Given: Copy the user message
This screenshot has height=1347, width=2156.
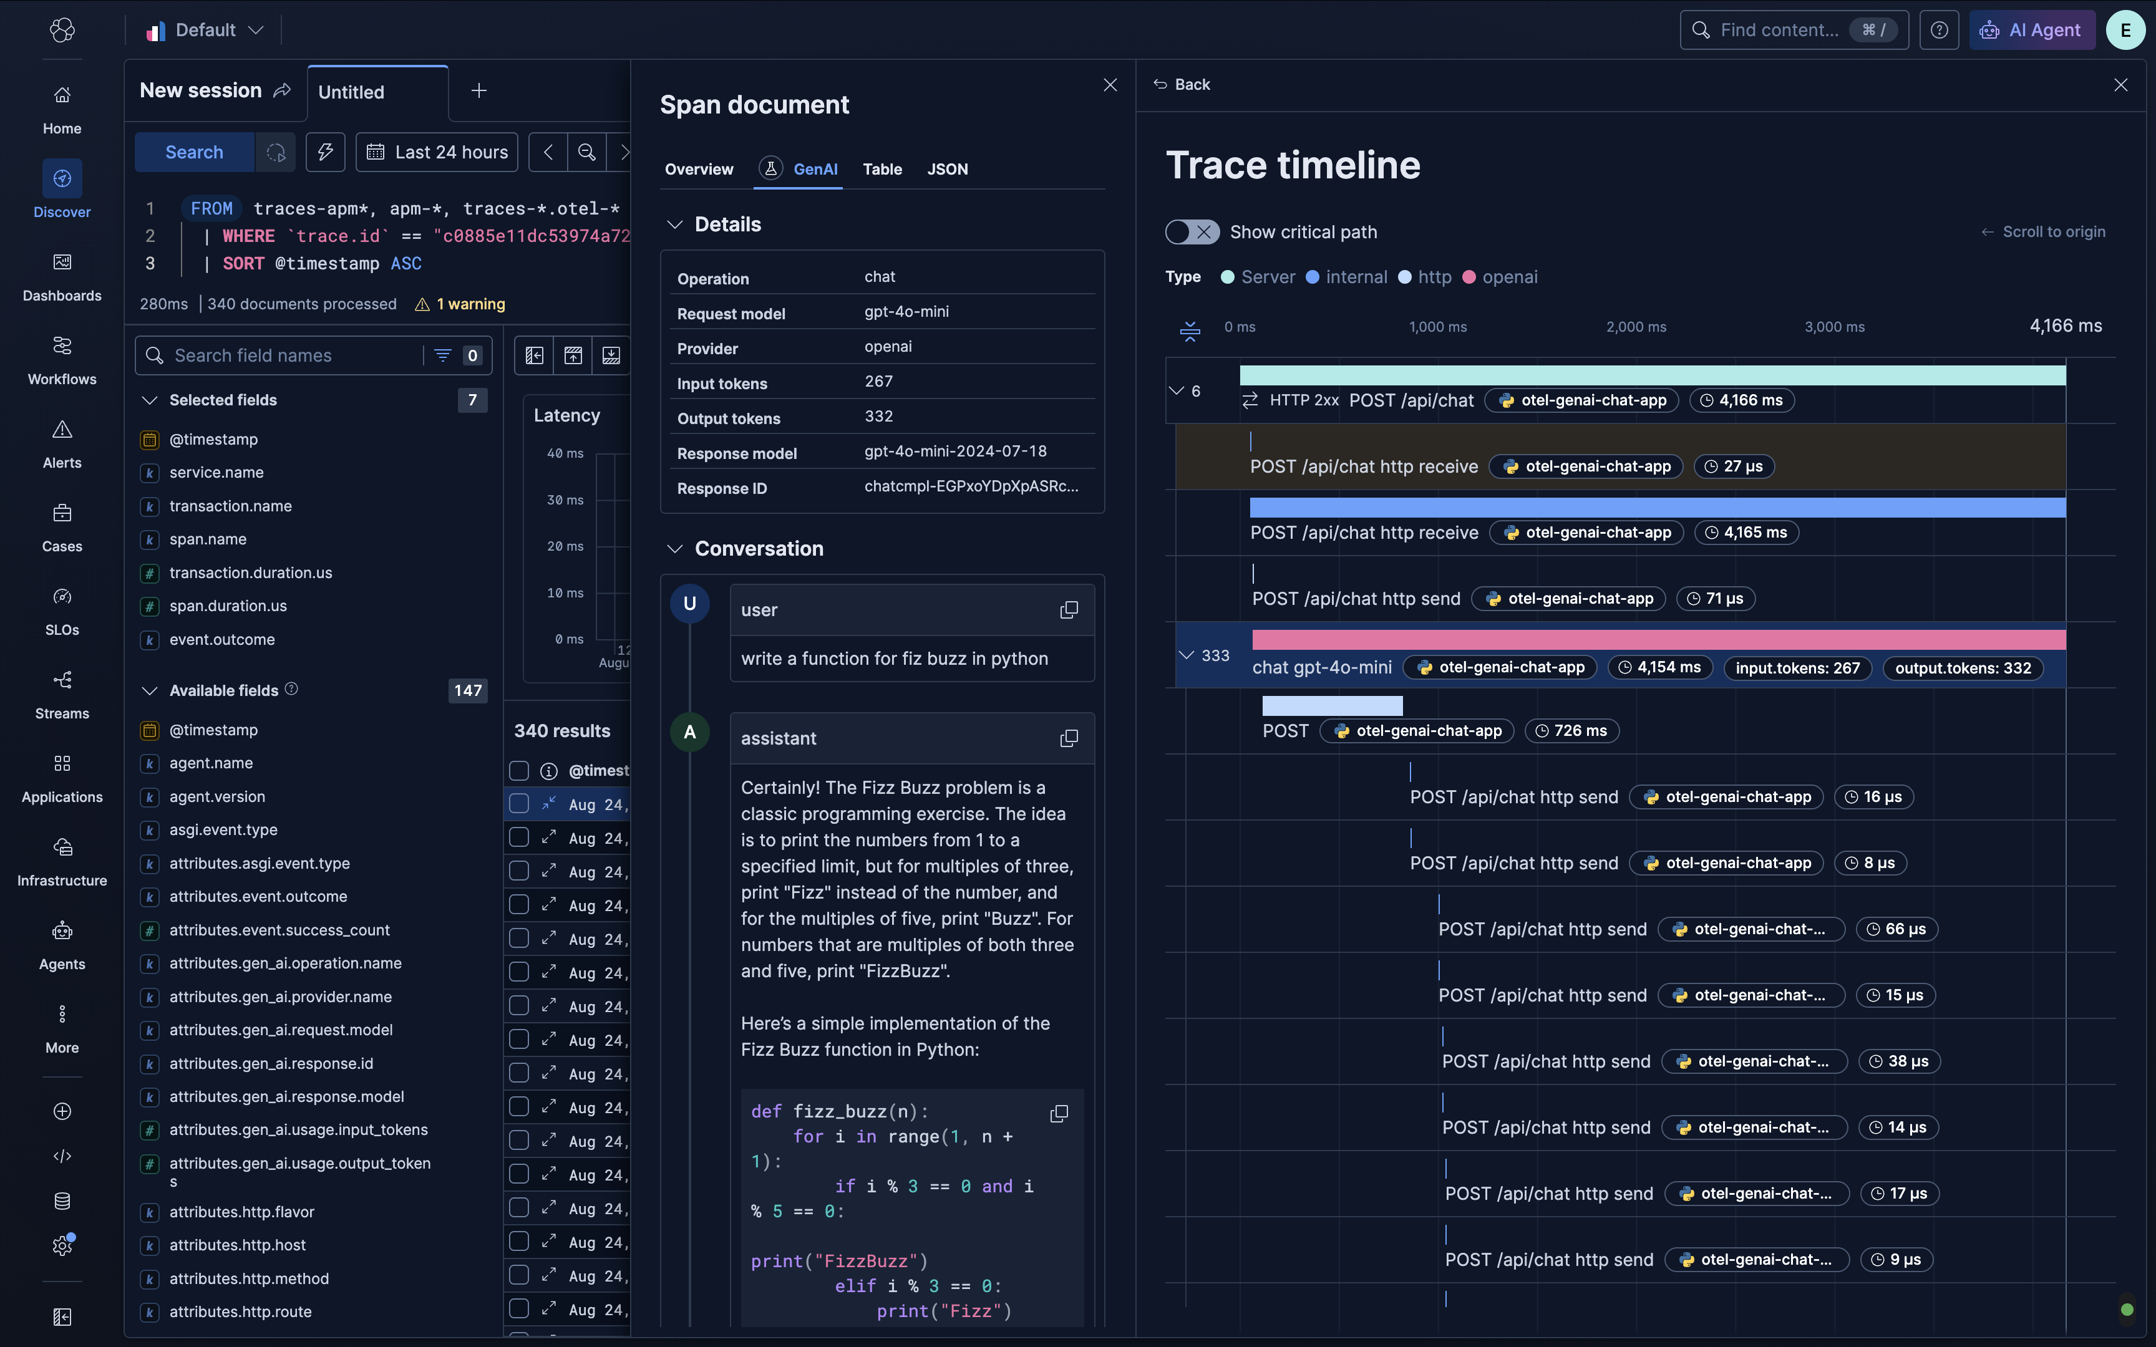Looking at the screenshot, I should point(1069,611).
